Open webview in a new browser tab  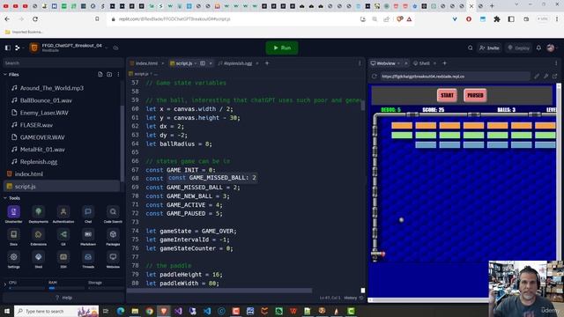(555, 77)
